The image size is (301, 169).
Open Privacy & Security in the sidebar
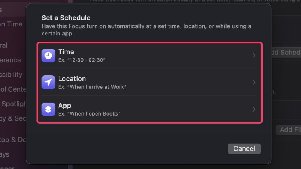tap(12, 118)
